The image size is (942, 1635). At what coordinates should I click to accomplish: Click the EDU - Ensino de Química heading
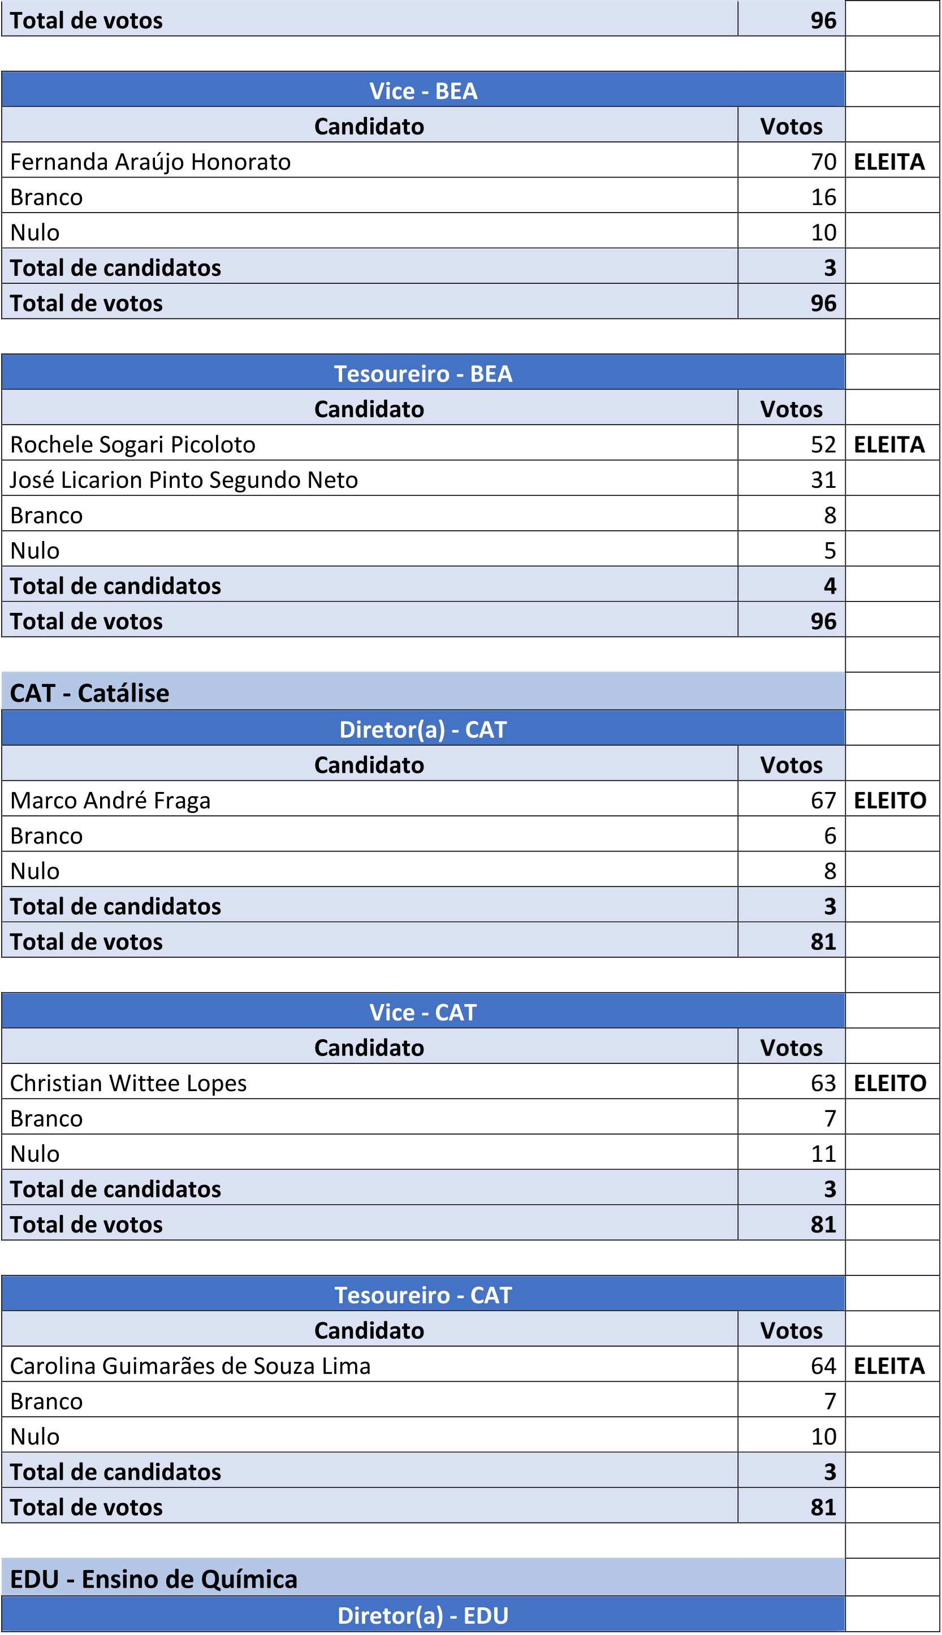point(154,1578)
